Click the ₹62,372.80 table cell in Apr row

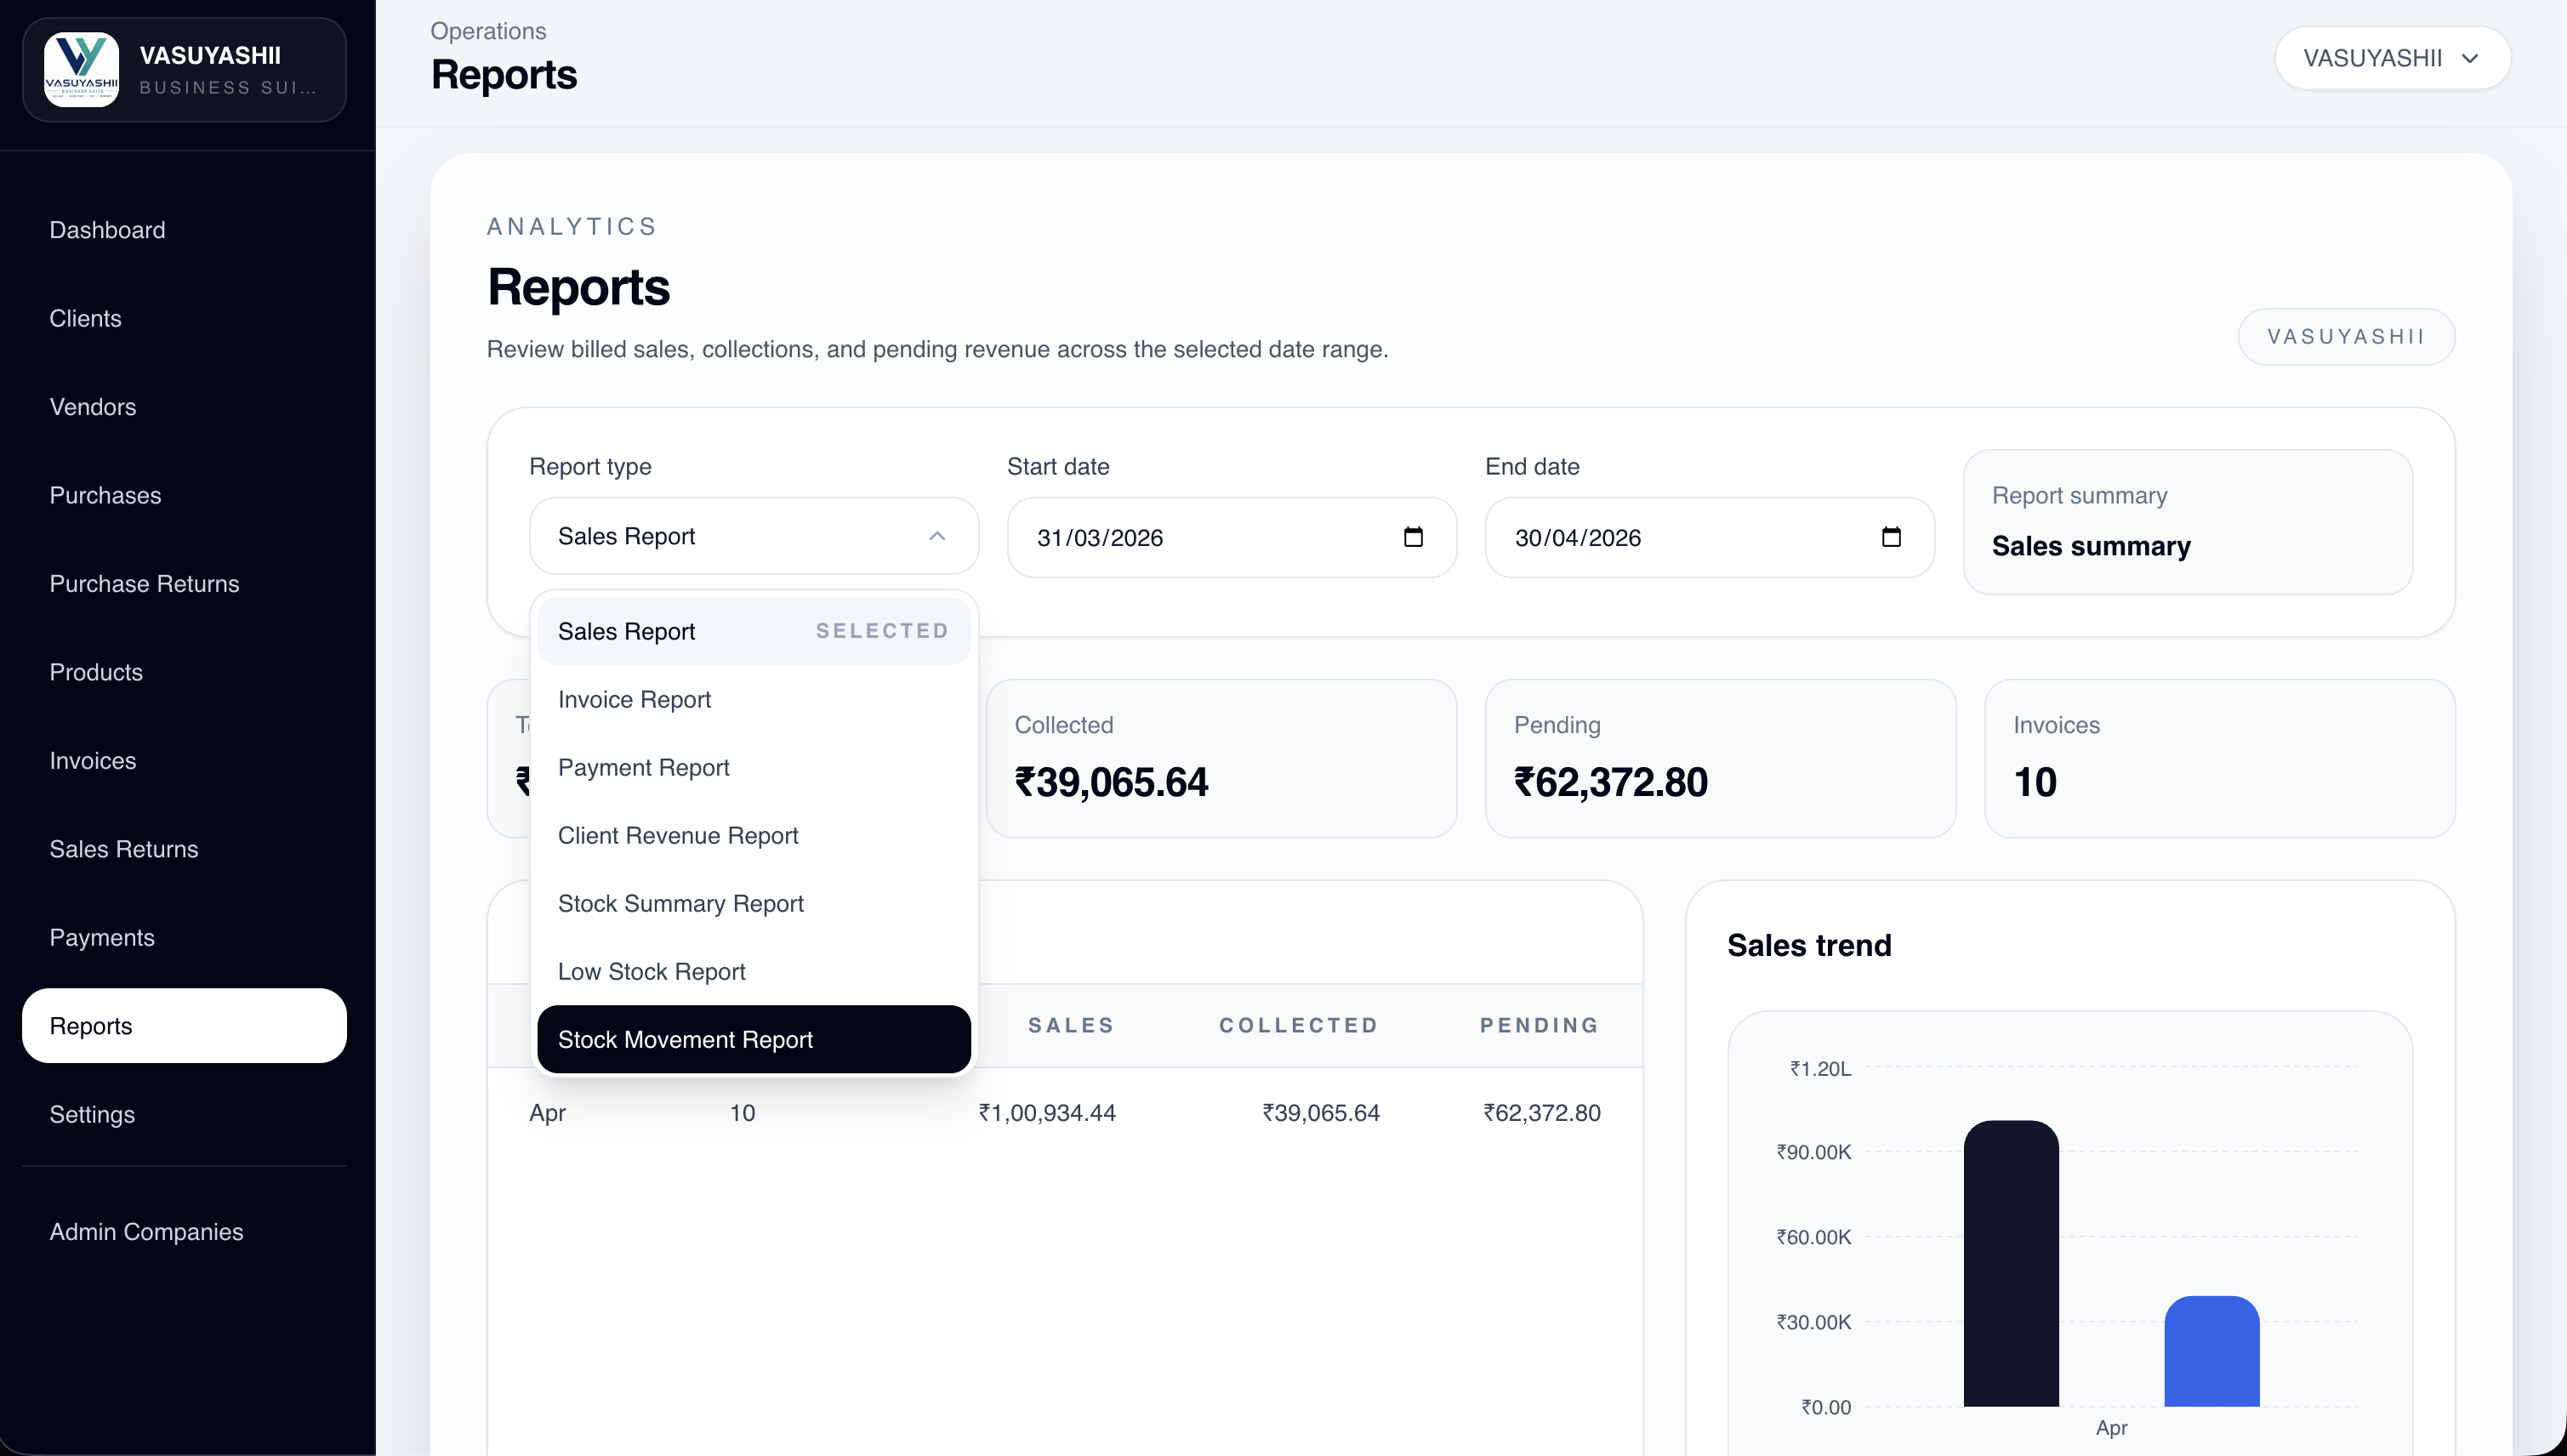[x=1542, y=1113]
